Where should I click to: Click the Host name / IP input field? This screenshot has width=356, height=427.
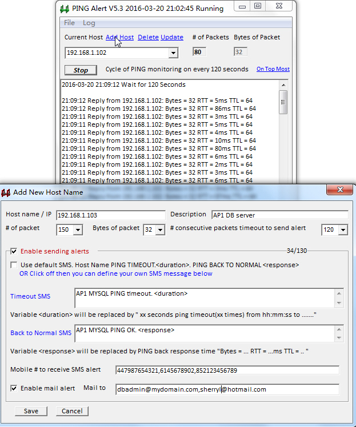pos(111,215)
